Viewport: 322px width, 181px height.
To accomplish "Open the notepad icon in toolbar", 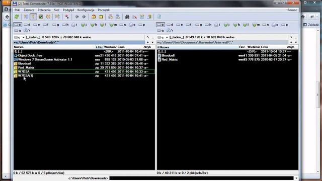I will point(159,17).
